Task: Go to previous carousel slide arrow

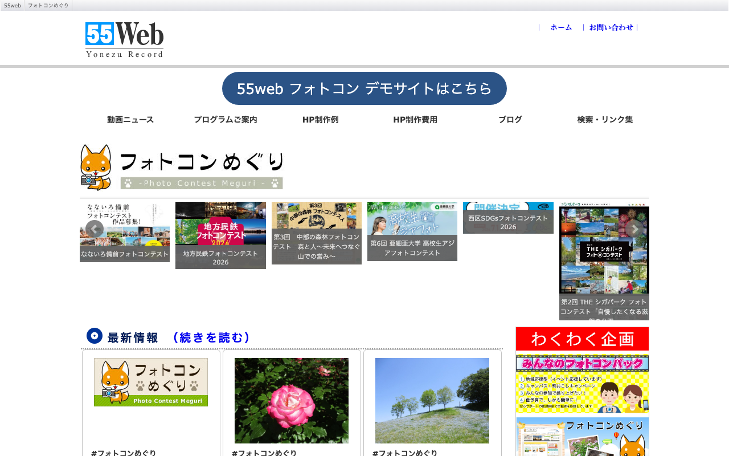Action: [x=95, y=229]
